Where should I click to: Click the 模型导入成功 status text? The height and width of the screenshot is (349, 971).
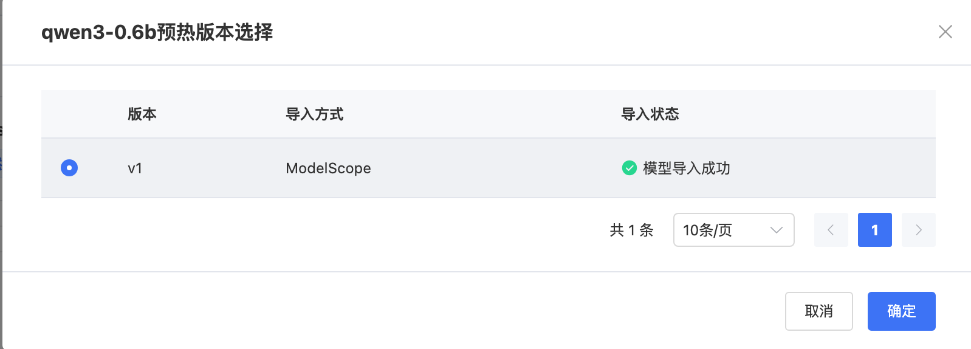(687, 168)
